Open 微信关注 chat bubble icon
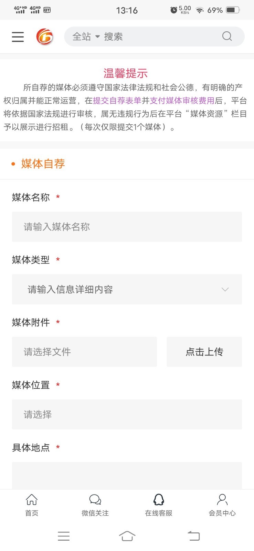Screen dimensions: 254x551 pyautogui.click(x=95, y=500)
